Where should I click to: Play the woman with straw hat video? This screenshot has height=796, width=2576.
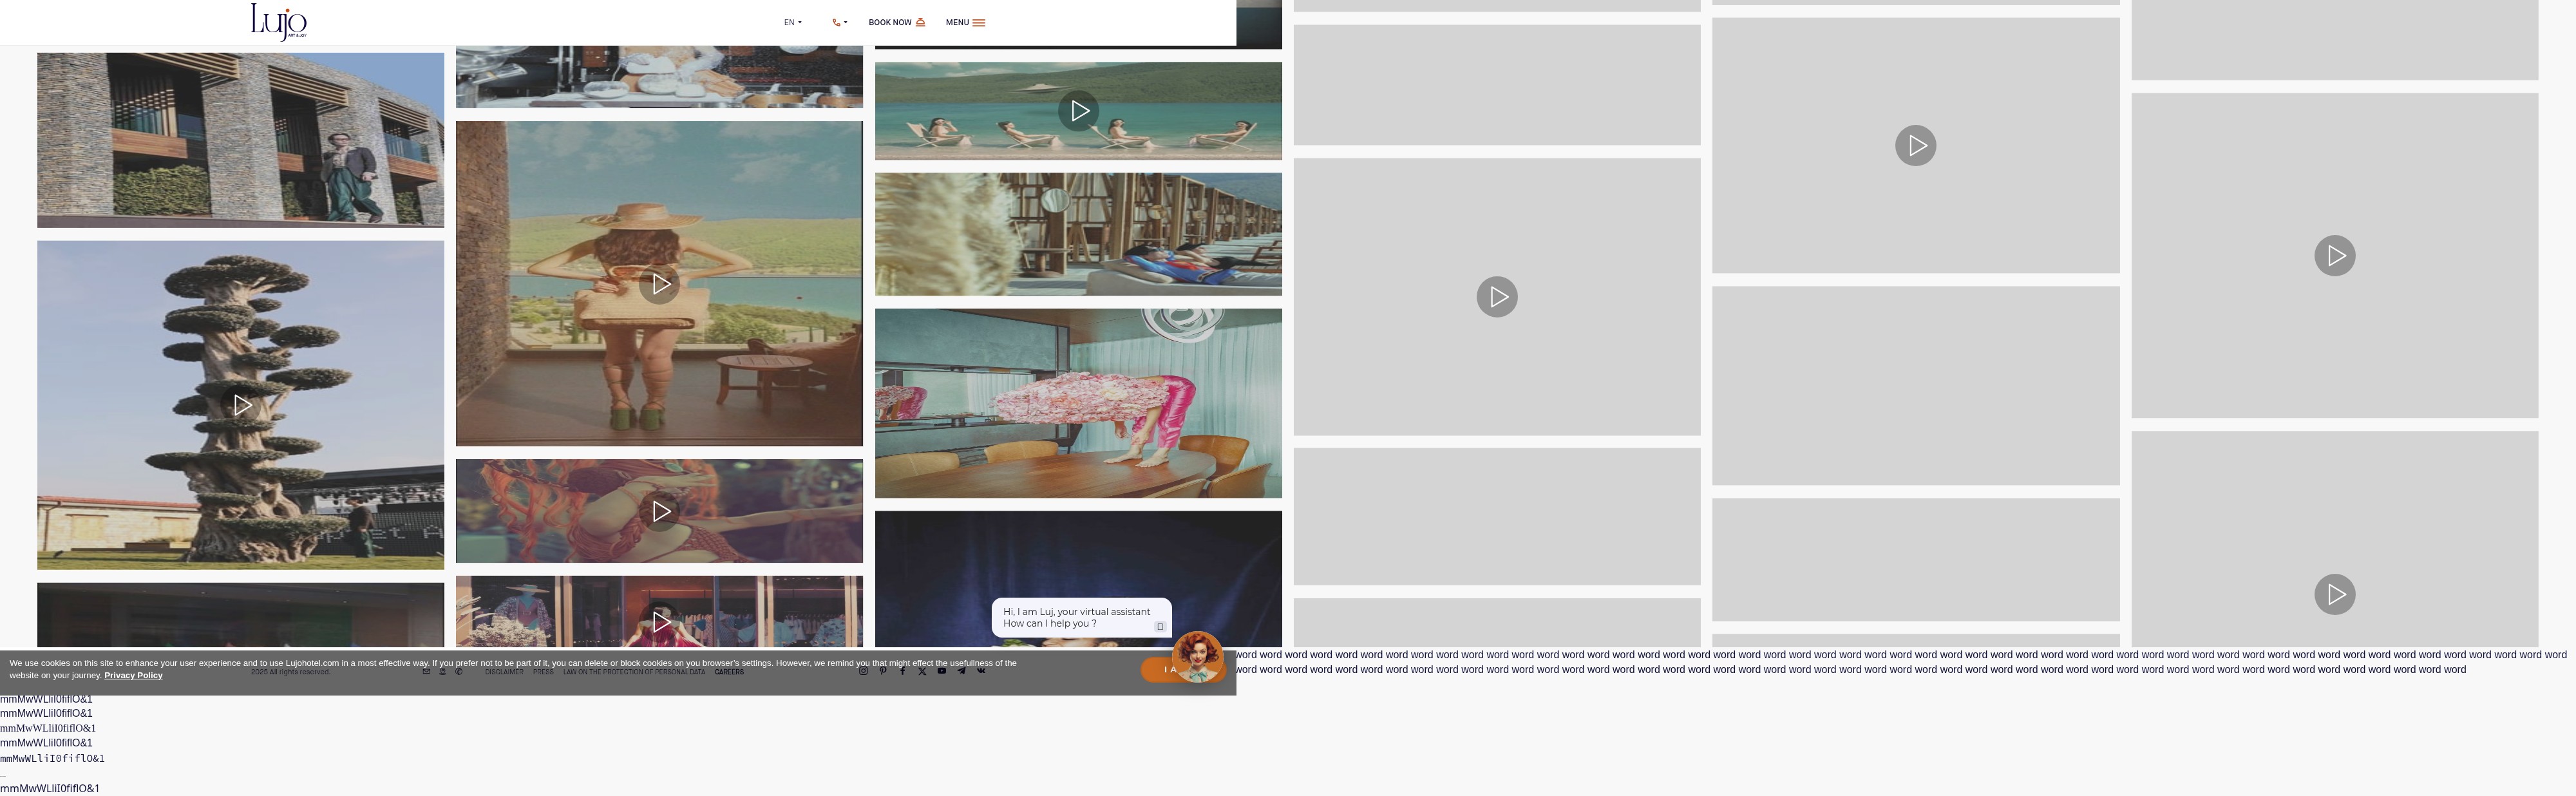click(660, 284)
